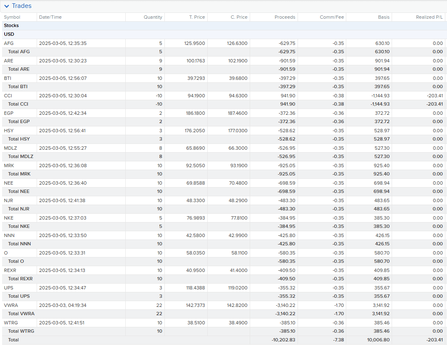Click O trade price 58.0350
The image size is (447, 346).
point(196,253)
